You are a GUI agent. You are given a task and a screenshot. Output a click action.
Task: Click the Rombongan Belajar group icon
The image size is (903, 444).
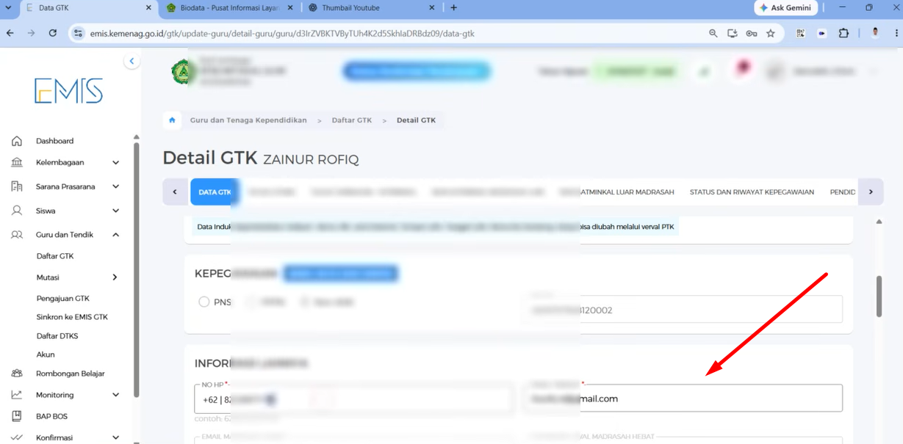(x=17, y=374)
